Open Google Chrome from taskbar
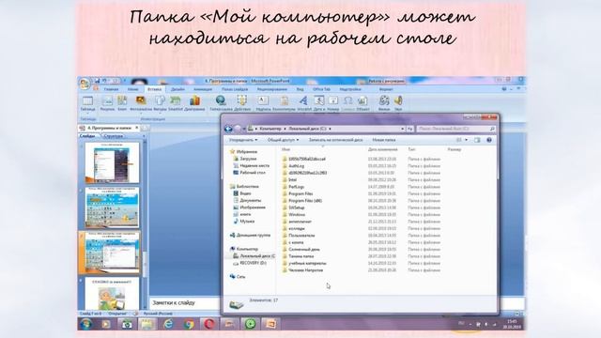The height and width of the screenshot is (338, 601). 188,324
